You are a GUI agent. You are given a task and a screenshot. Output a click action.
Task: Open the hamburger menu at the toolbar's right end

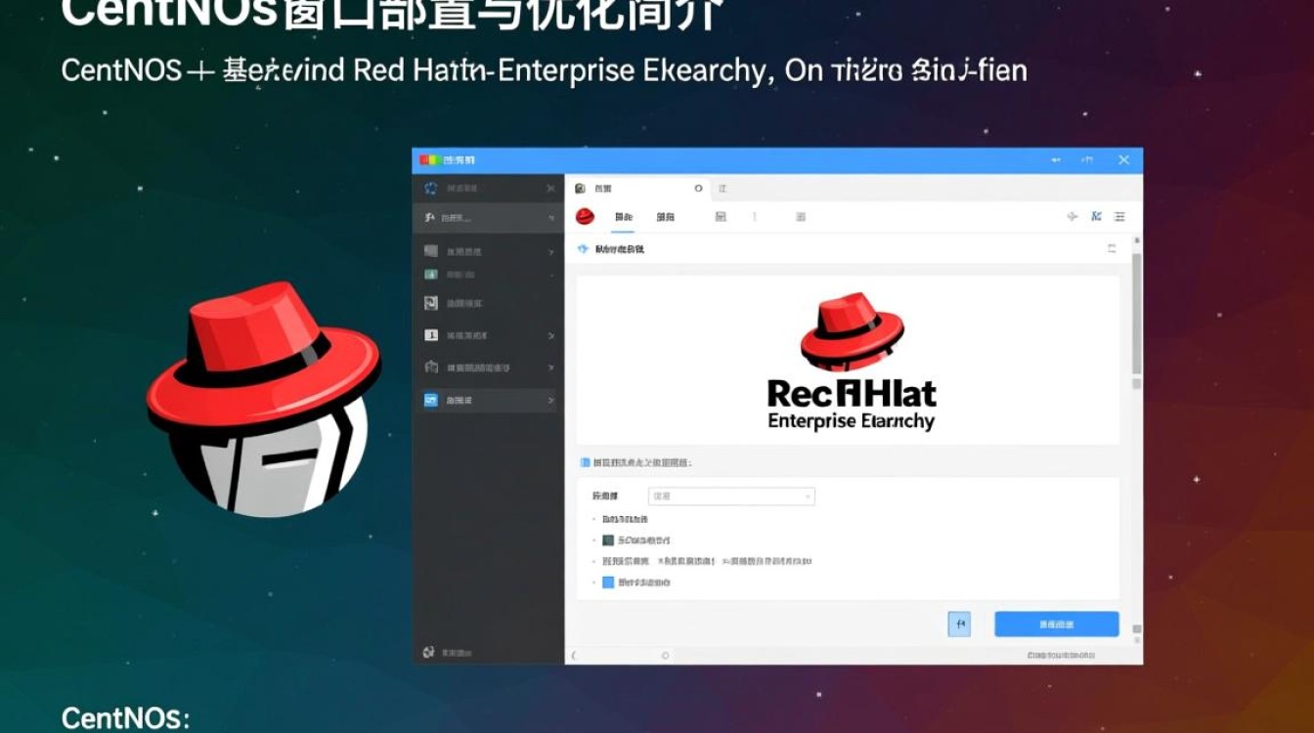(1119, 217)
